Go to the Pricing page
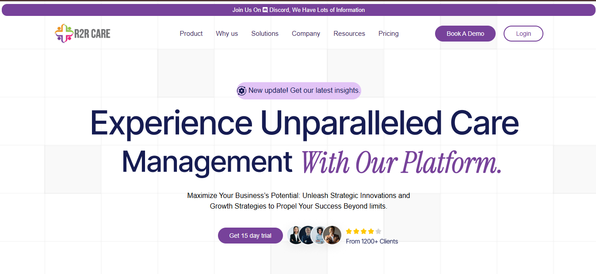Viewport: 596px width, 274px height. (x=389, y=34)
